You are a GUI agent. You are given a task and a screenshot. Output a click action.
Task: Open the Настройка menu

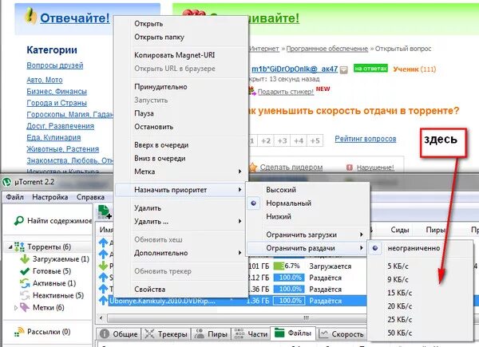coord(49,197)
